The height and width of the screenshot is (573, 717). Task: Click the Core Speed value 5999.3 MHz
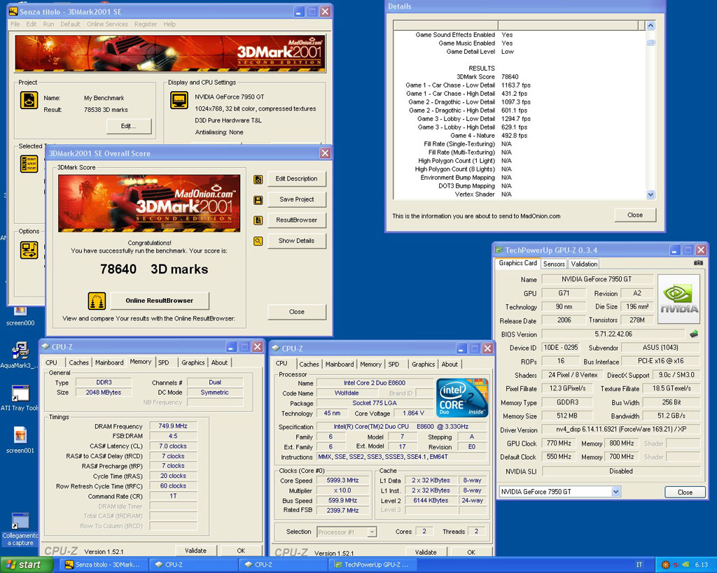(342, 480)
